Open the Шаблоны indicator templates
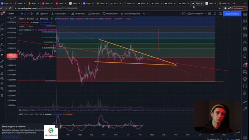Viewport: 249px width, 140px height. coord(94,14)
